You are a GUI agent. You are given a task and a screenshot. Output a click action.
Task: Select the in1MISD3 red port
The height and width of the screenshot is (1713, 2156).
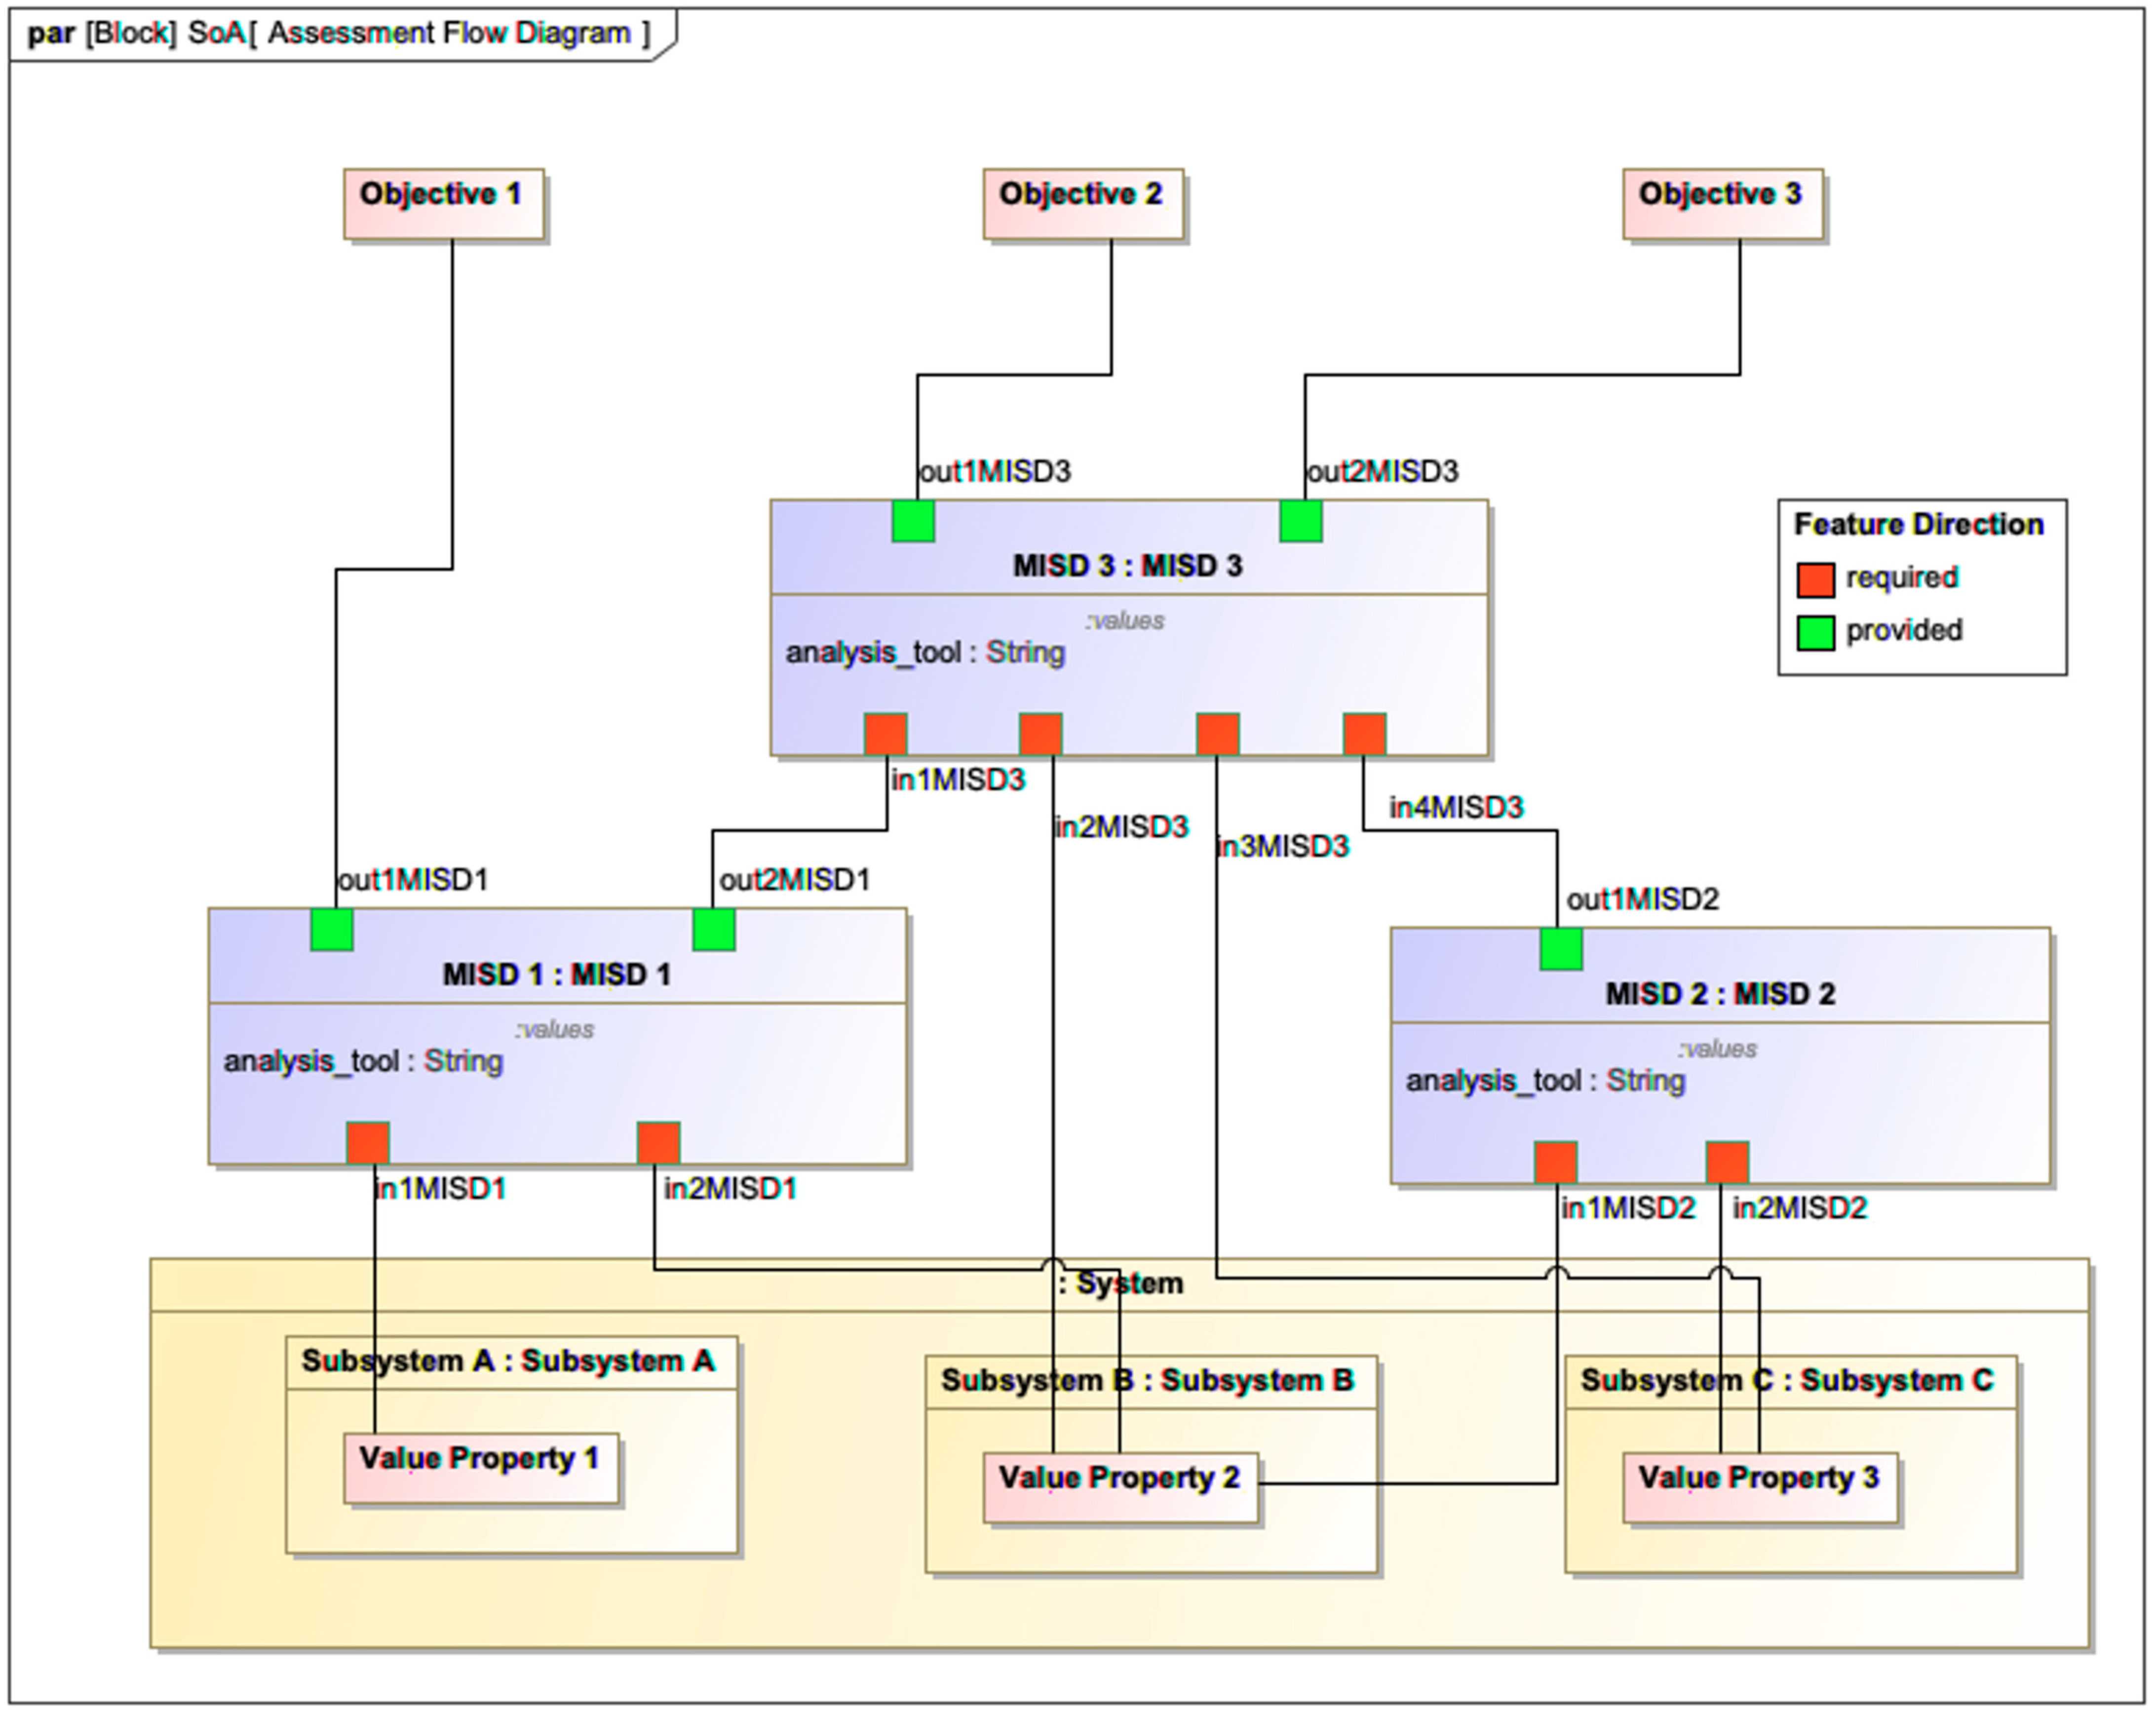pyautogui.click(x=885, y=734)
